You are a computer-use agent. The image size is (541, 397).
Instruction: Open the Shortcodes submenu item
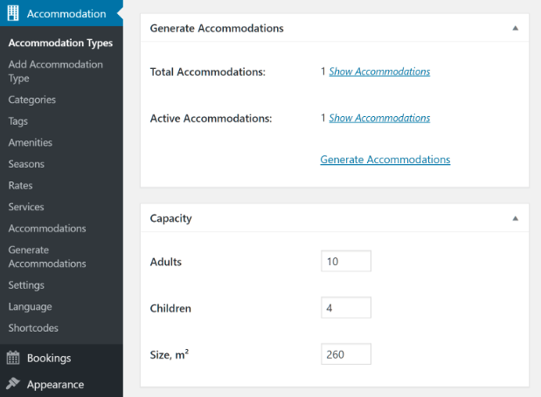pyautogui.click(x=33, y=328)
